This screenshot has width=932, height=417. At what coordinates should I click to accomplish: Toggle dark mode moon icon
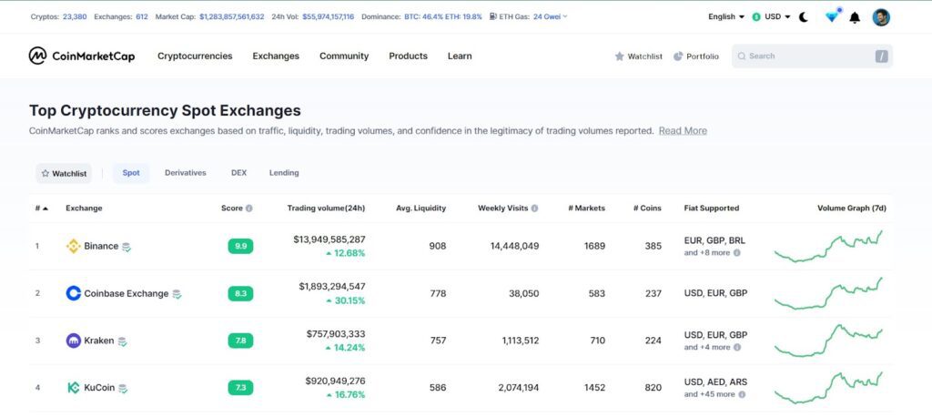(x=804, y=16)
